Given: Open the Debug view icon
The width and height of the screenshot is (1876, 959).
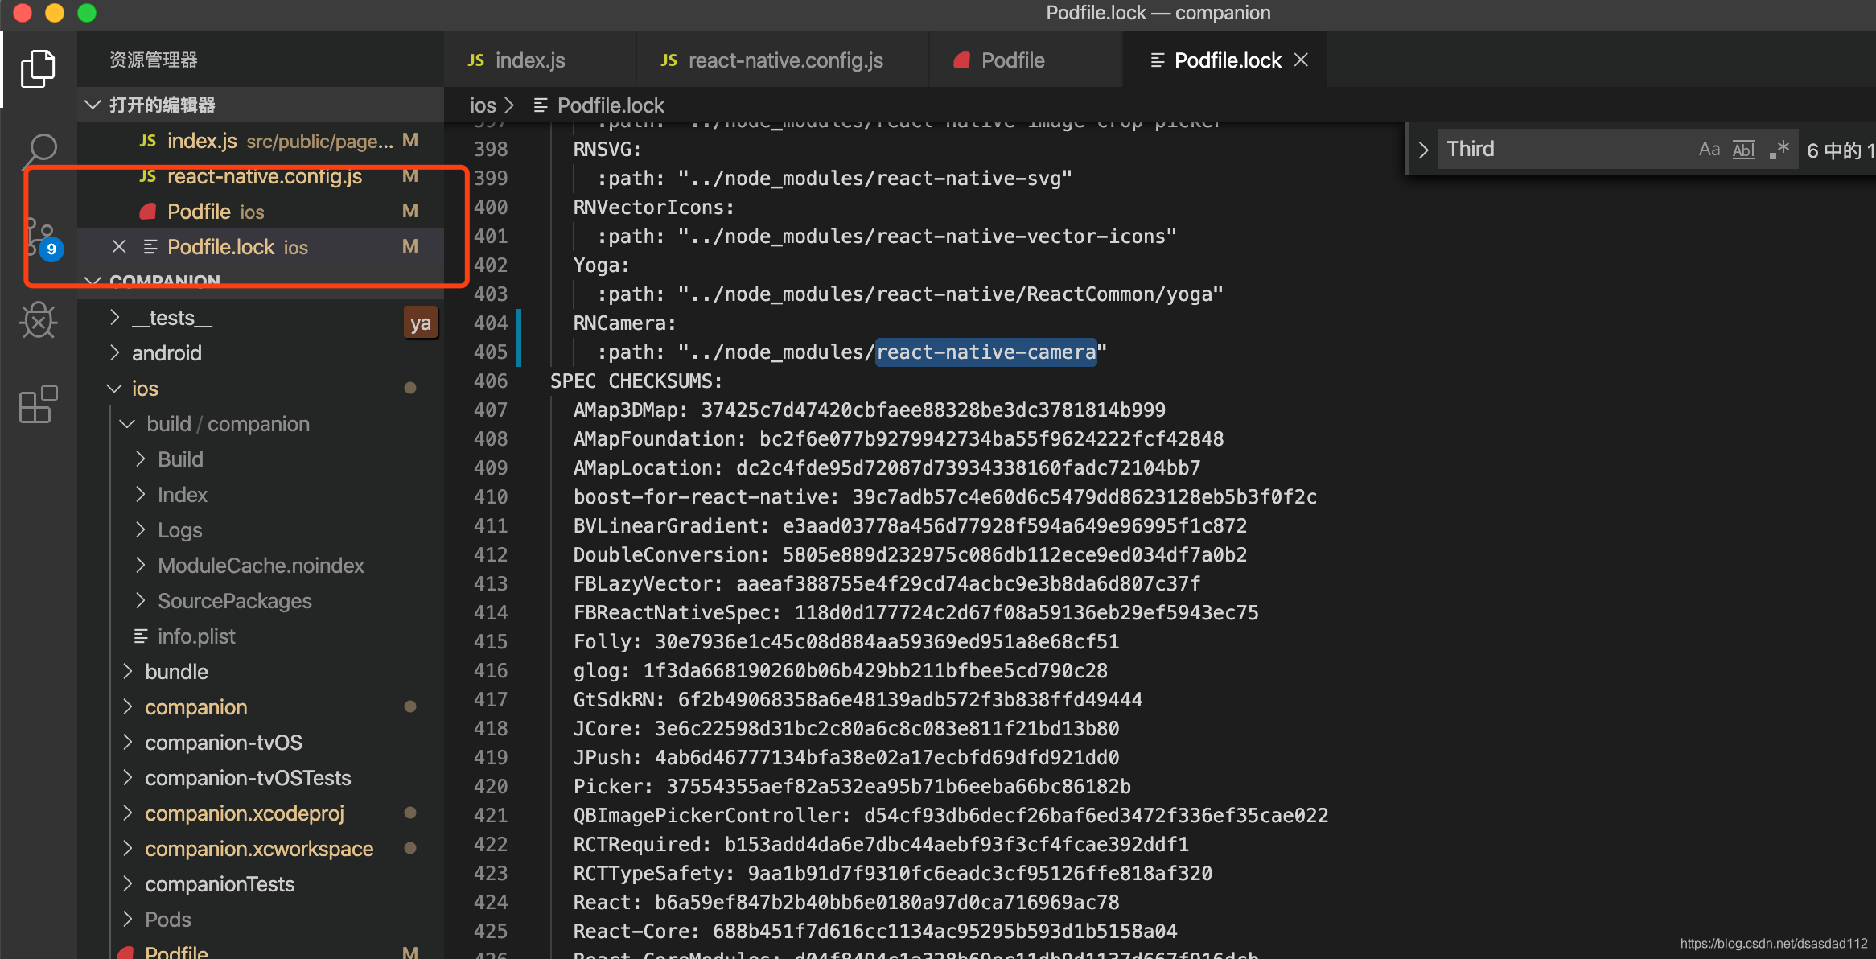Looking at the screenshot, I should (x=38, y=321).
